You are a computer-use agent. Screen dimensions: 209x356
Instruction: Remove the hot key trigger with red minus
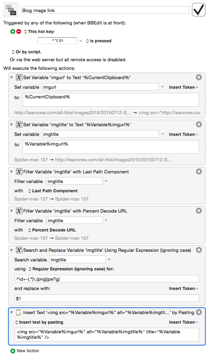[19, 31]
